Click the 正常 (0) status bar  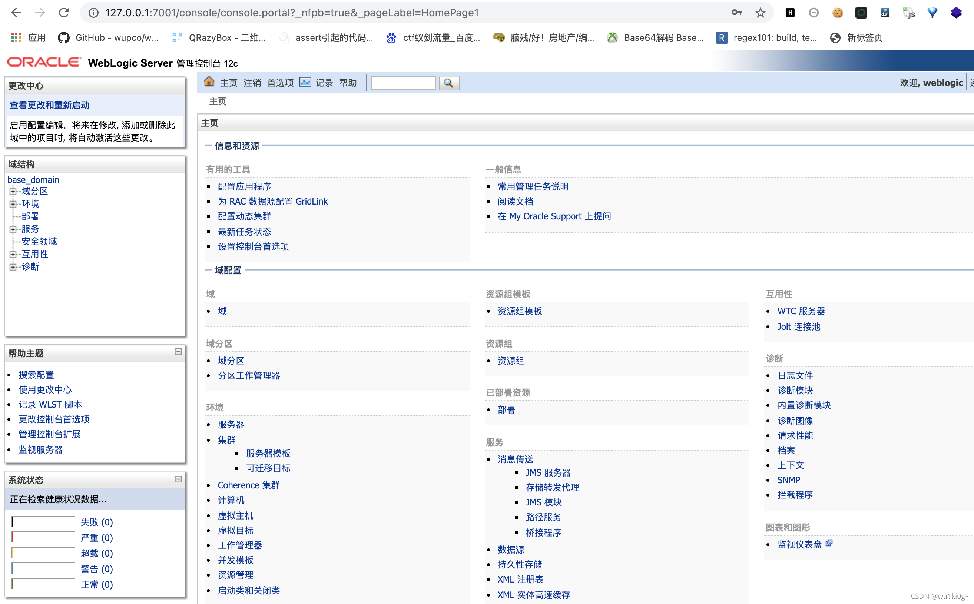point(43,584)
